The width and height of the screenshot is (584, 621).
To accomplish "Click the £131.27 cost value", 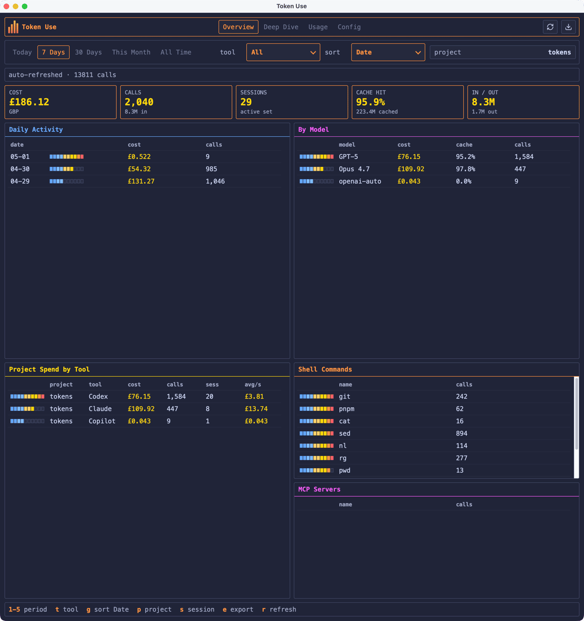I will pos(141,181).
